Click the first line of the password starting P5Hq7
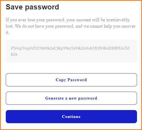 (70, 48)
